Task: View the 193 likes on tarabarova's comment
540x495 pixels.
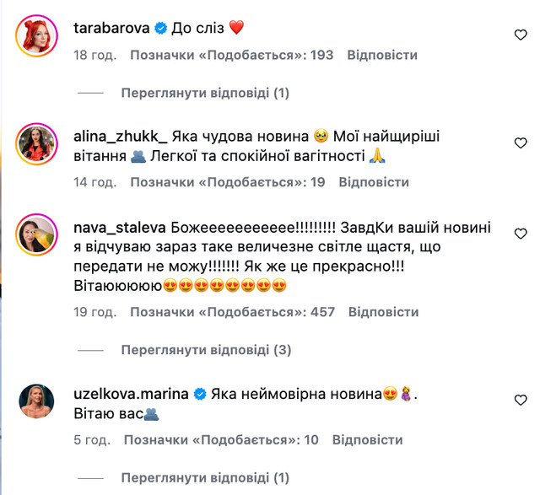Action: point(231,55)
